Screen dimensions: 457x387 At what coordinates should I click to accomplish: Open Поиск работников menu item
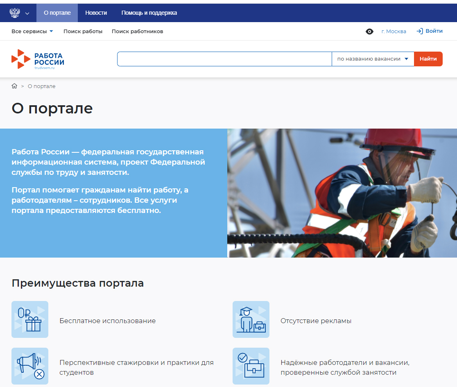point(137,31)
